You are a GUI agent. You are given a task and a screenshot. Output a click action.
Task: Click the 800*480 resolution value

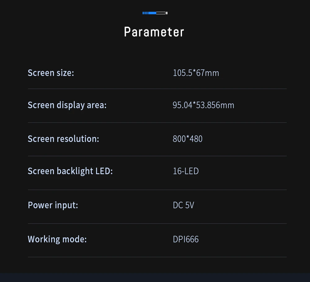click(188, 139)
